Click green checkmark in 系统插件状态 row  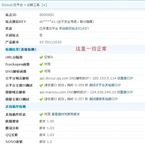(x=41, y=115)
